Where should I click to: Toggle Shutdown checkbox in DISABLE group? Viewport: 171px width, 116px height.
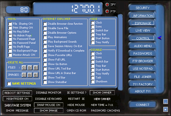click(93, 82)
